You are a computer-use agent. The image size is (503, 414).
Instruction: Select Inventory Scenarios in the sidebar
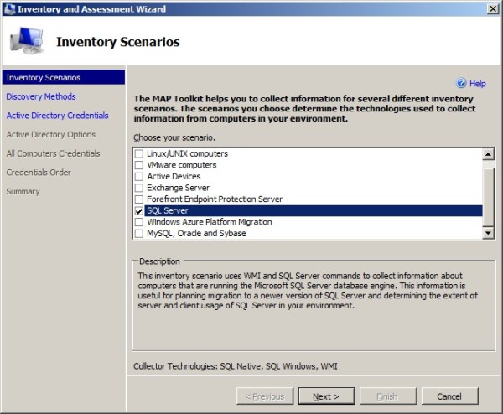click(43, 77)
